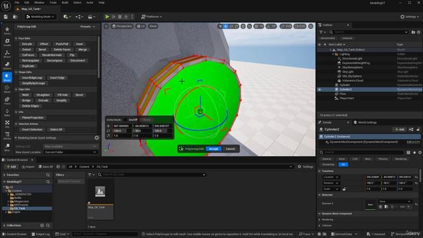Open the Tools menu
Viewport: 423px width, 238px height.
click(x=53, y=3)
